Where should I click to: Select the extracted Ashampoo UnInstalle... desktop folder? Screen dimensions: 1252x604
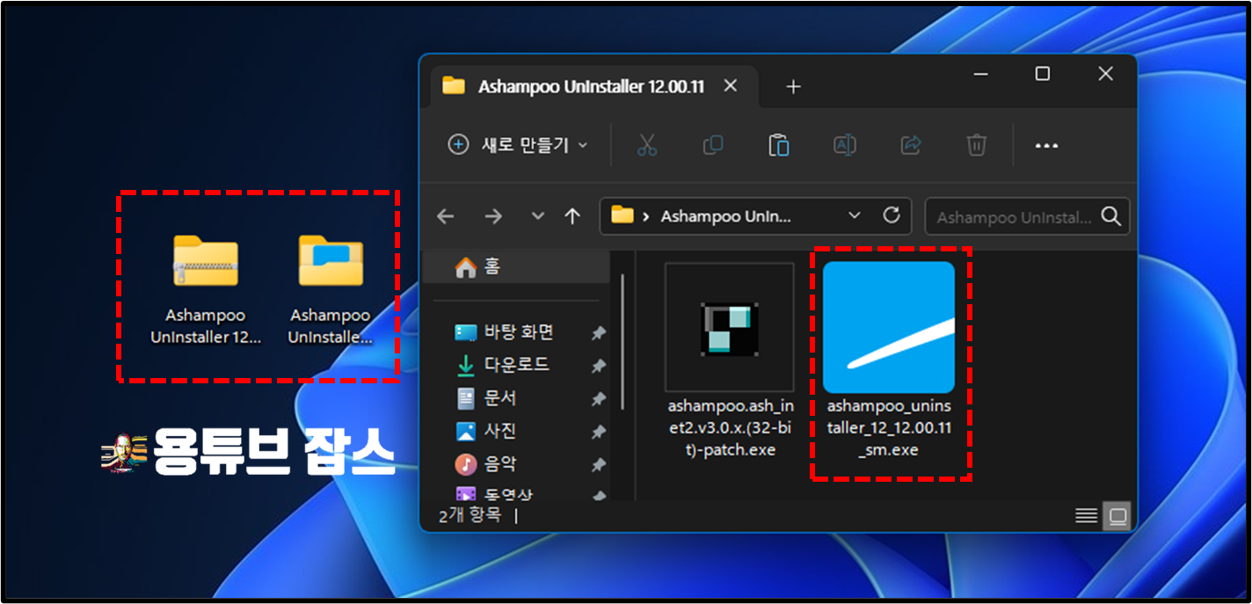331,290
